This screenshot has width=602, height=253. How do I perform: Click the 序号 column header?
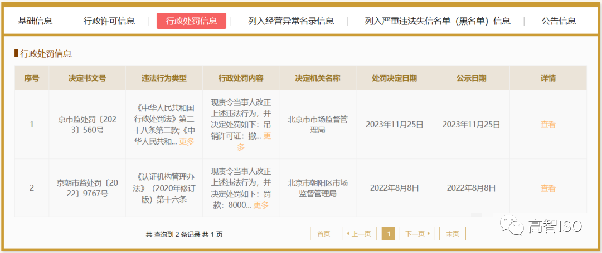pyautogui.click(x=32, y=78)
